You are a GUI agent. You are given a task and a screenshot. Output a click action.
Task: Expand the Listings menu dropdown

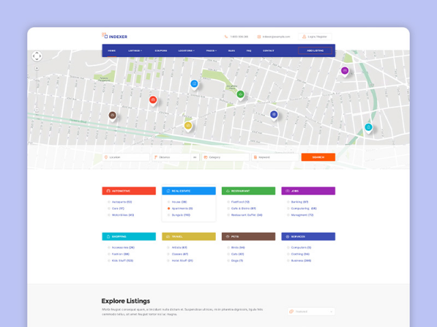135,51
